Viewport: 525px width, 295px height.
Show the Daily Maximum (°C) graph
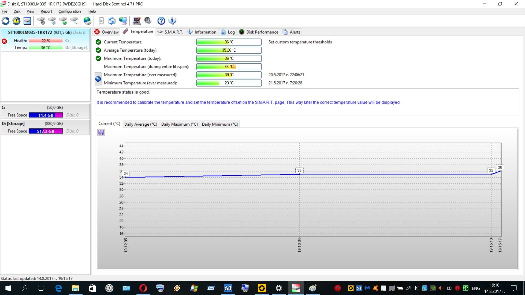pos(179,124)
